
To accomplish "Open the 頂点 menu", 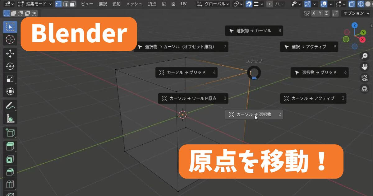I will (152, 4).
